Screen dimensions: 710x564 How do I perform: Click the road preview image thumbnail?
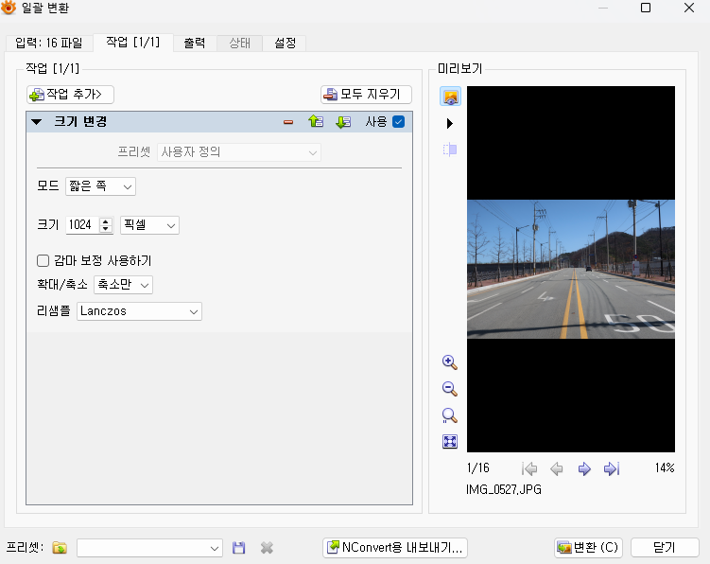pyautogui.click(x=571, y=270)
